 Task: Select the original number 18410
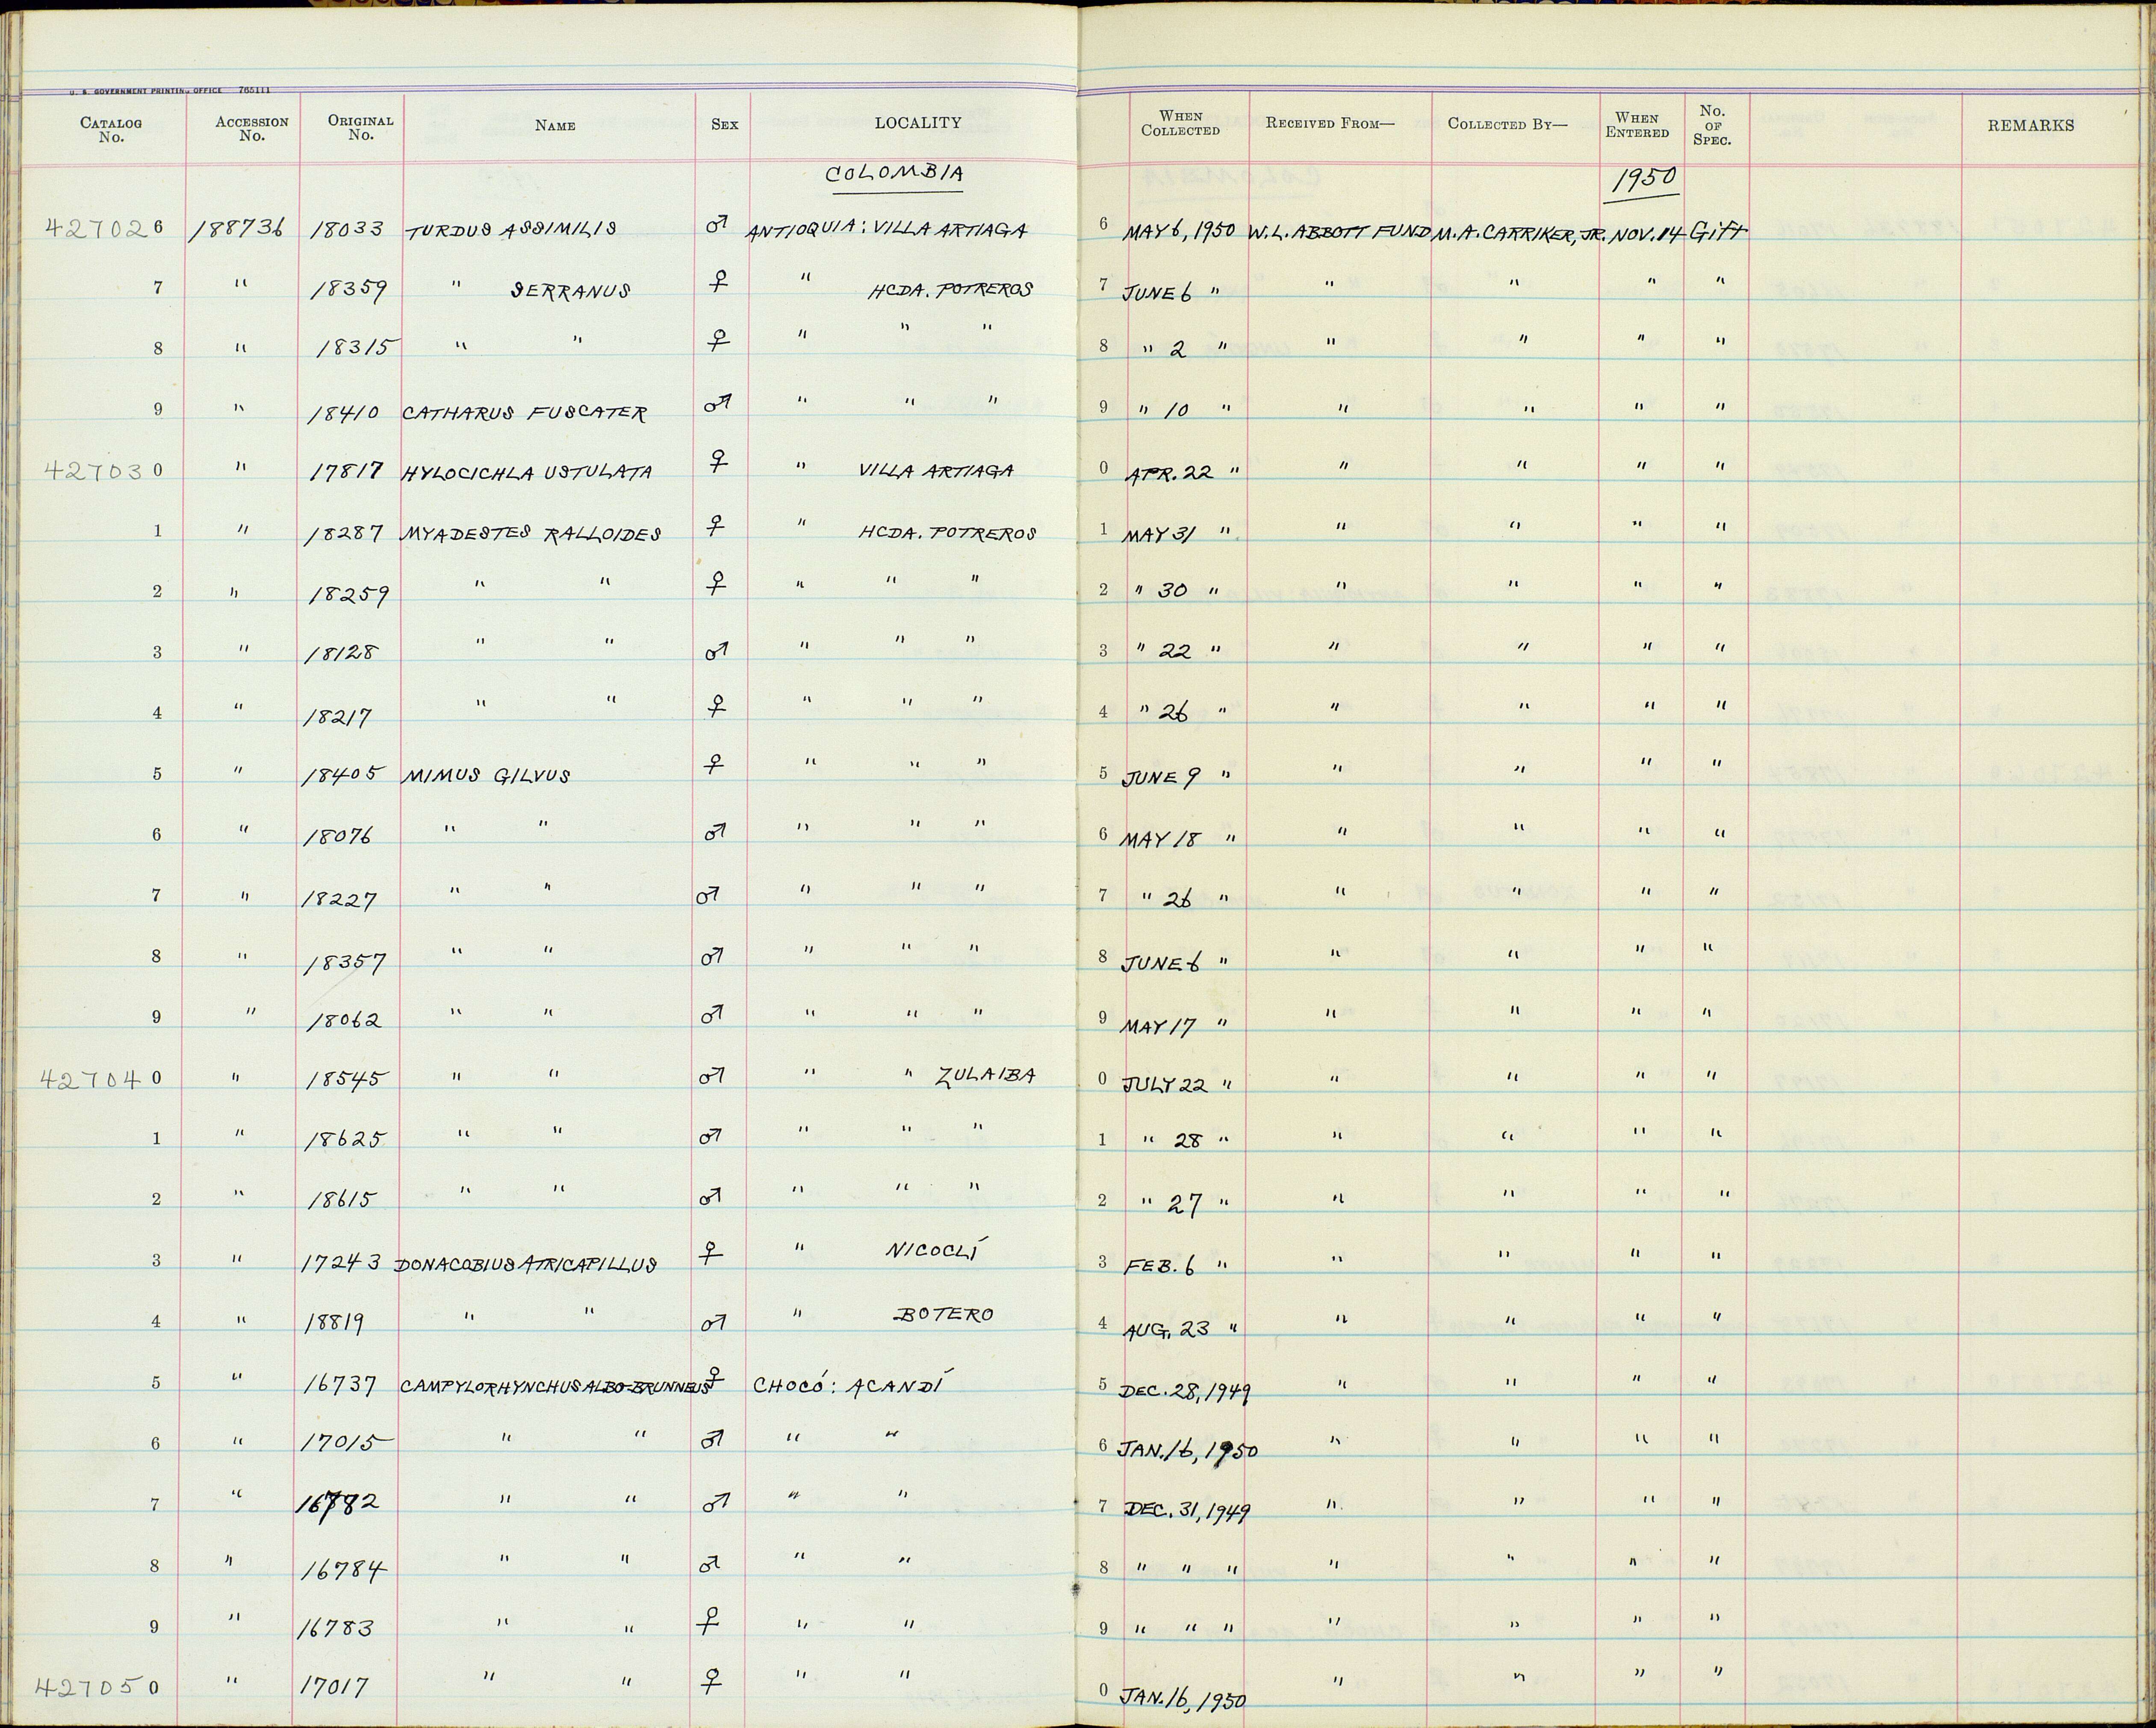point(345,412)
